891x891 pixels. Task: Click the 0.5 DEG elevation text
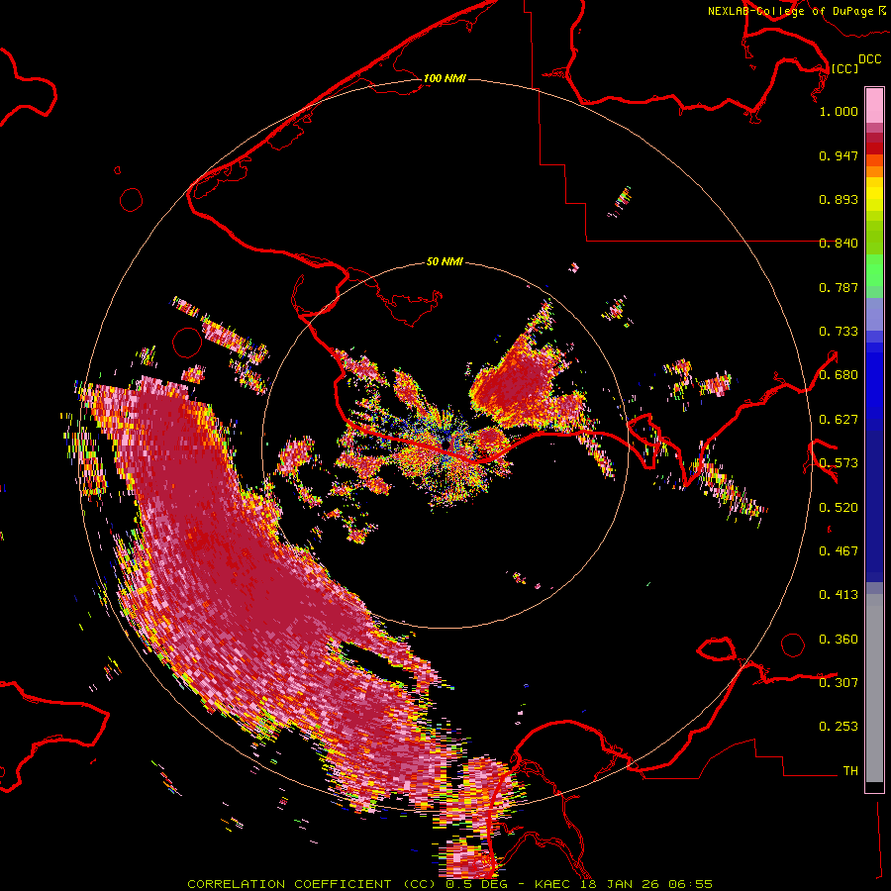coord(478,884)
